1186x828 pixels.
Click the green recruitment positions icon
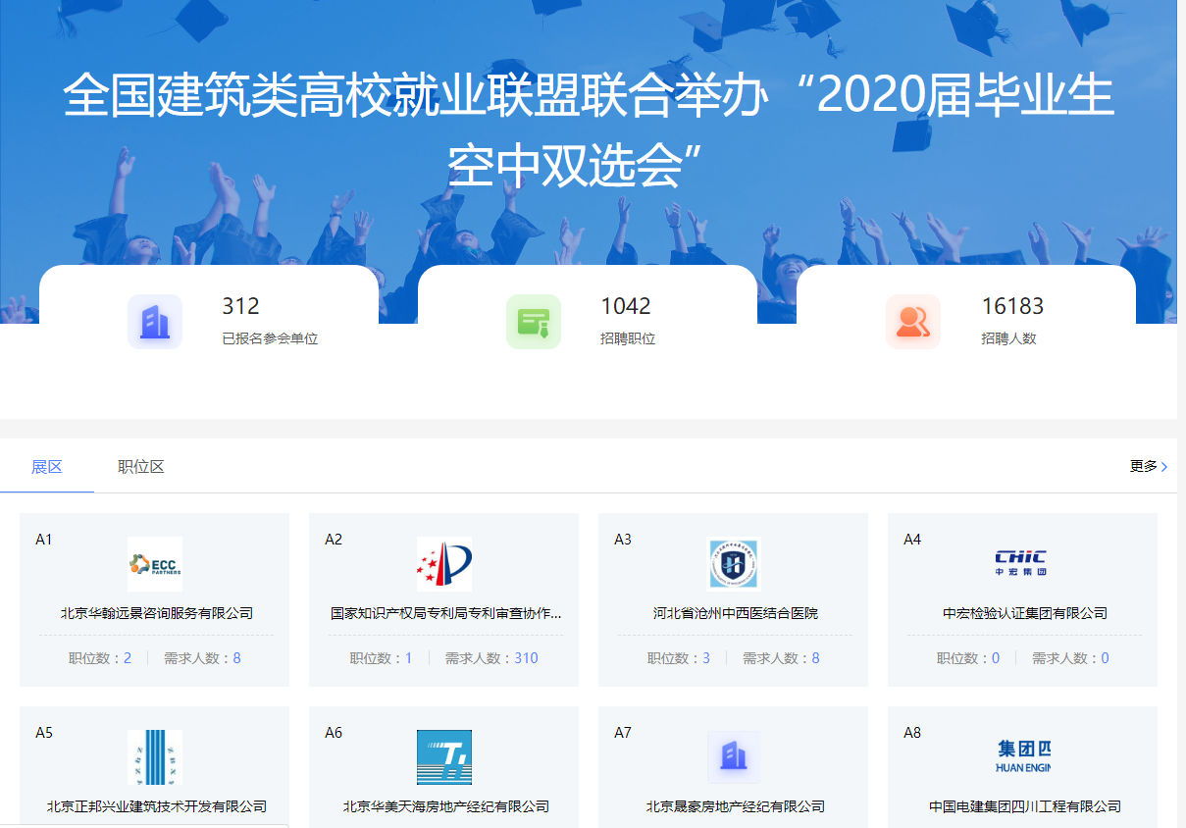(534, 322)
